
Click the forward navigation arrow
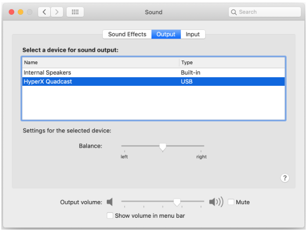[57, 12]
